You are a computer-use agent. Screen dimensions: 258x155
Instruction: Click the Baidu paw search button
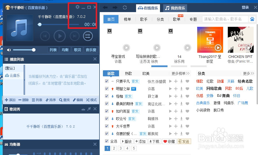tap(252, 19)
